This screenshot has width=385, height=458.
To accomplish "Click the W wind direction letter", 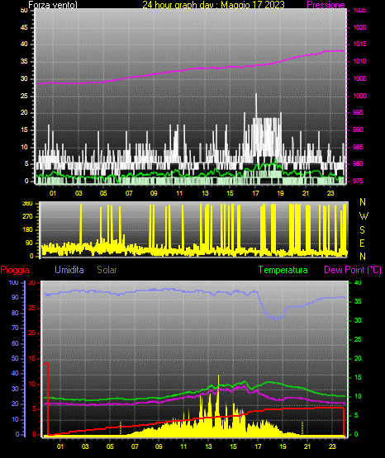I will coord(364,216).
